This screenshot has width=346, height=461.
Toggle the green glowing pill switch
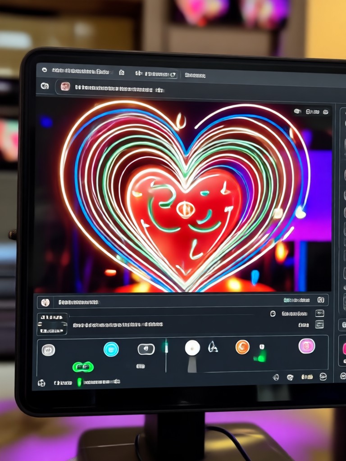pos(83,367)
